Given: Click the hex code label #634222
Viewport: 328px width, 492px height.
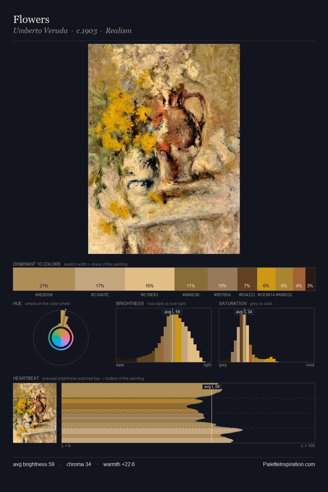Looking at the screenshot, I should 247,295.
